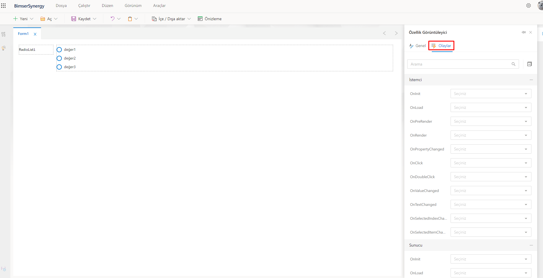This screenshot has height=278, width=543.
Task: Open the OnRender dropdown
Action: coord(491,135)
